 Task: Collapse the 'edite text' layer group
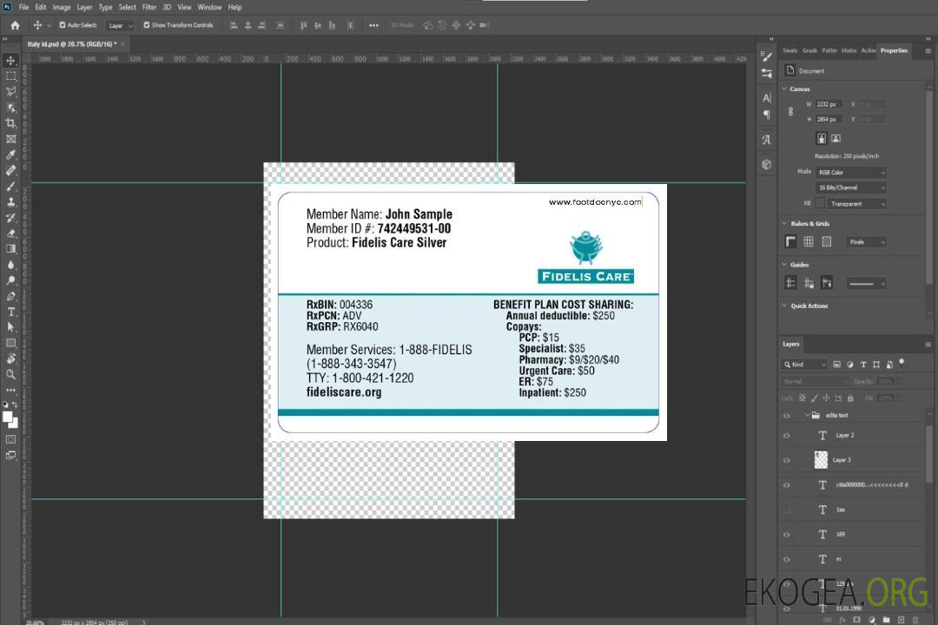tap(807, 415)
